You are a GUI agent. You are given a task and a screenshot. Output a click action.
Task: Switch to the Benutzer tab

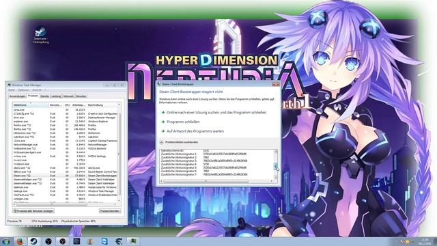(x=81, y=96)
